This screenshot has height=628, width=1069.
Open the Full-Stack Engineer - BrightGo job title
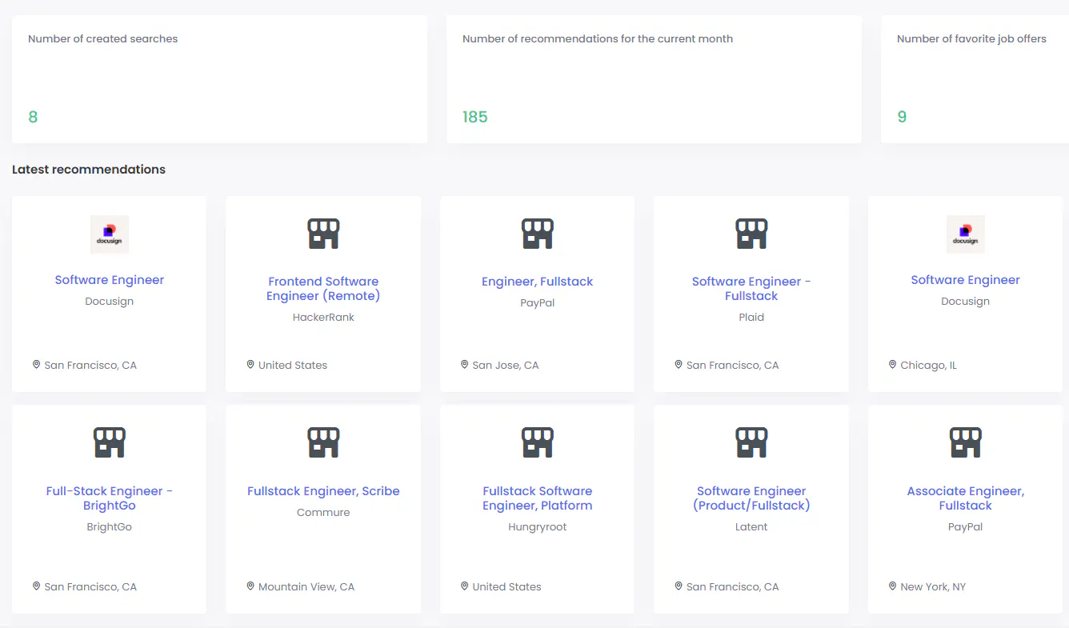pyautogui.click(x=110, y=498)
